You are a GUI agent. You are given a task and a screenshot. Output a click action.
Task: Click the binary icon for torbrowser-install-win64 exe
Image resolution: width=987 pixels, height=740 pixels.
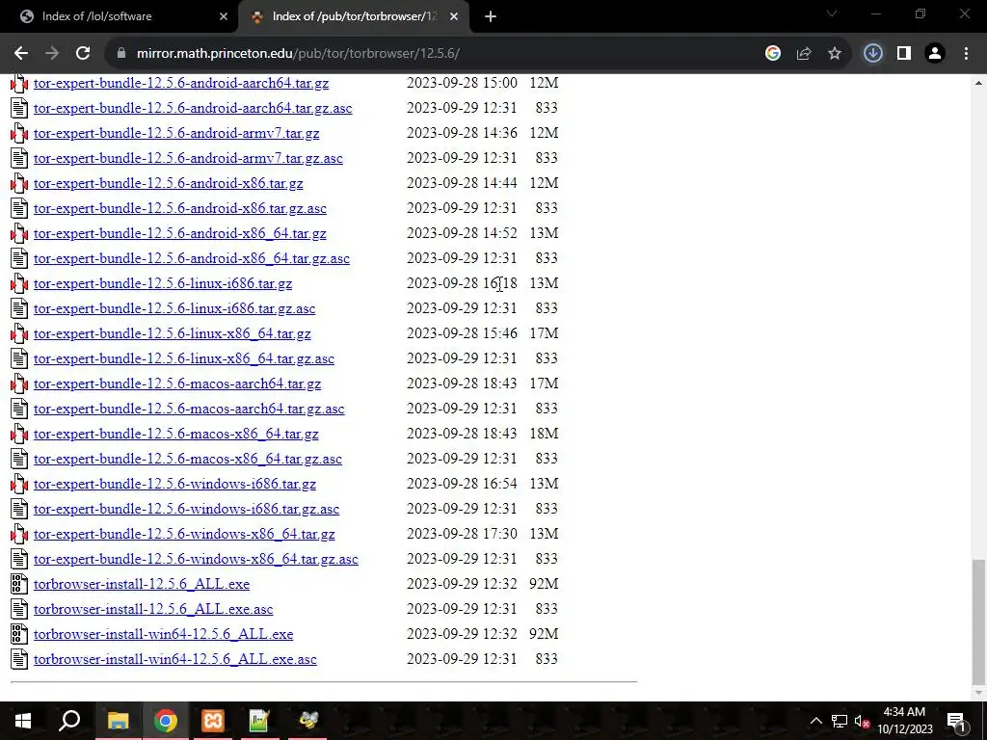tap(19, 634)
